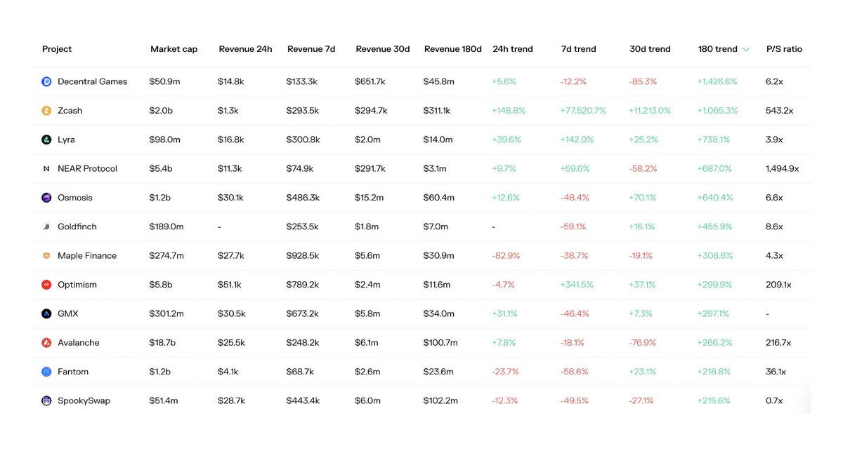Toggle sort arrow next to 180 trend

click(x=745, y=50)
